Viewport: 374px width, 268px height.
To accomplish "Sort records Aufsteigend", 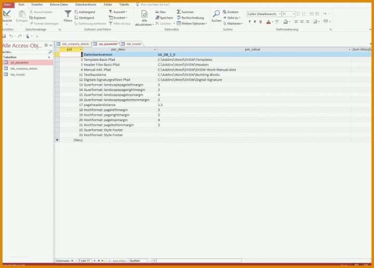I will click(85, 12).
